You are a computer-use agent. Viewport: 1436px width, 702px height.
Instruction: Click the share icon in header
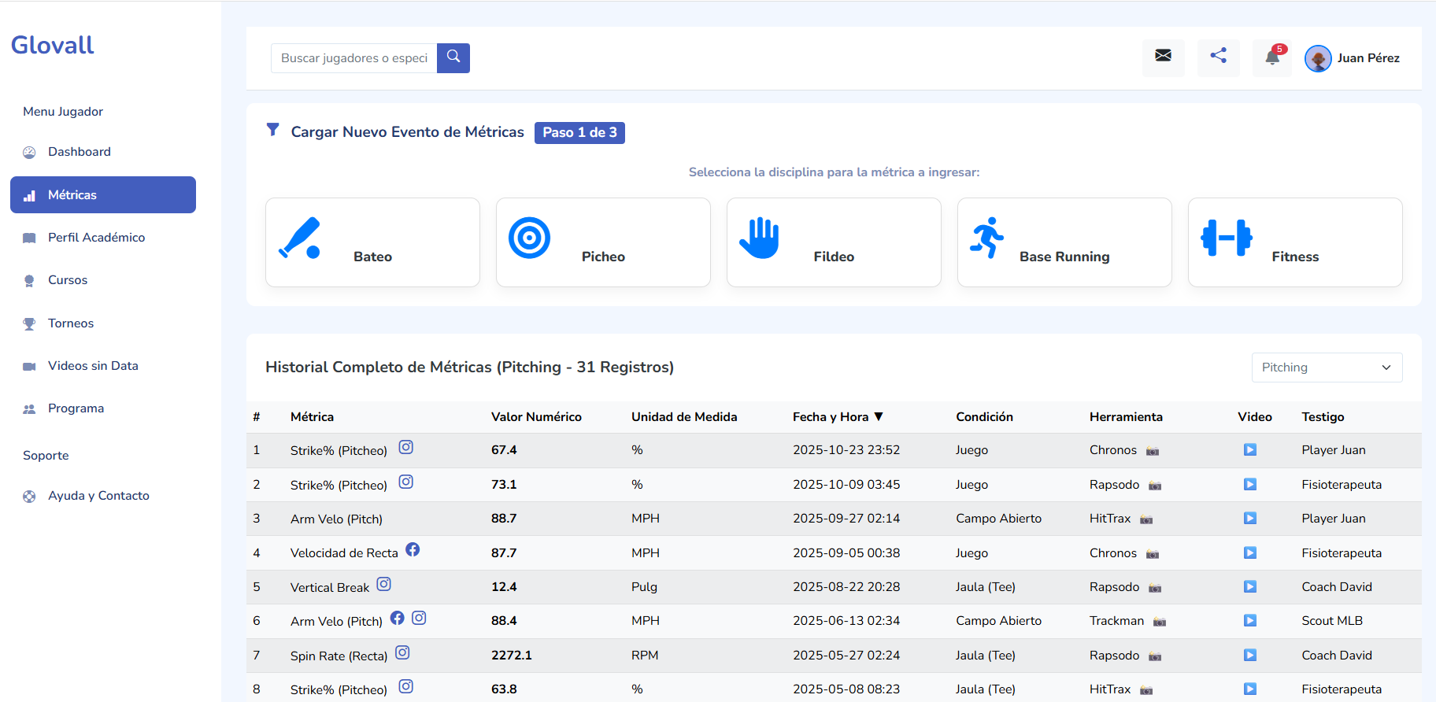[1218, 56]
